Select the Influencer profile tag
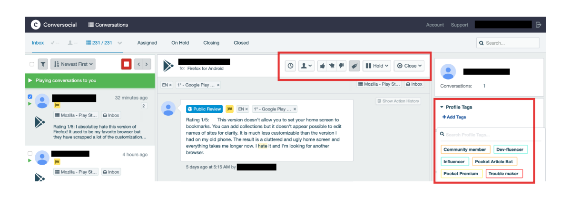Image resolution: width=571 pixels, height=198 pixels. click(454, 162)
